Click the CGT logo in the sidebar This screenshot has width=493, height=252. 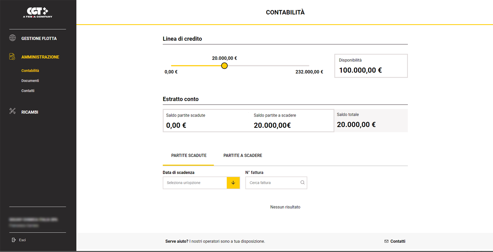[x=38, y=12]
